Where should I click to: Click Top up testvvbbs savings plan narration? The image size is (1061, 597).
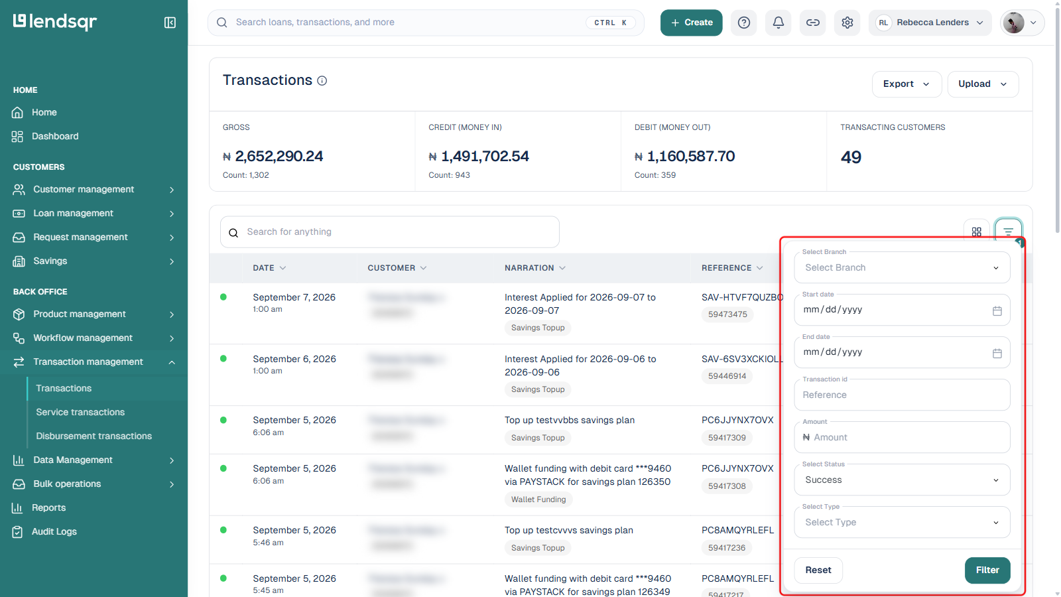coord(570,420)
